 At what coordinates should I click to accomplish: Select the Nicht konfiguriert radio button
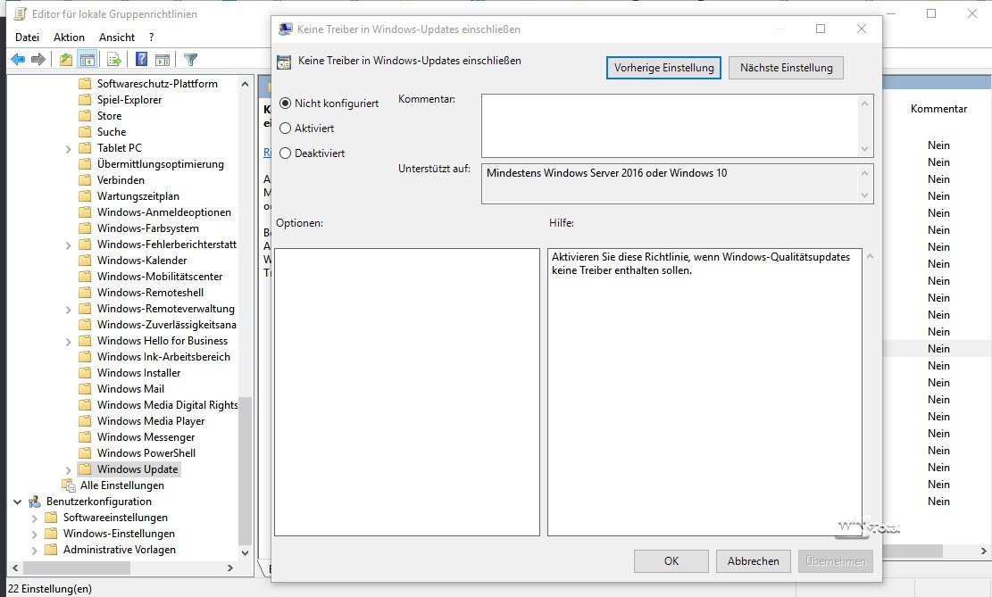pos(286,104)
